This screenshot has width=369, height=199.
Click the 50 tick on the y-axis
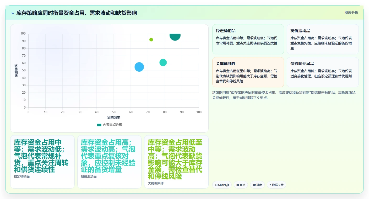tap(24, 71)
